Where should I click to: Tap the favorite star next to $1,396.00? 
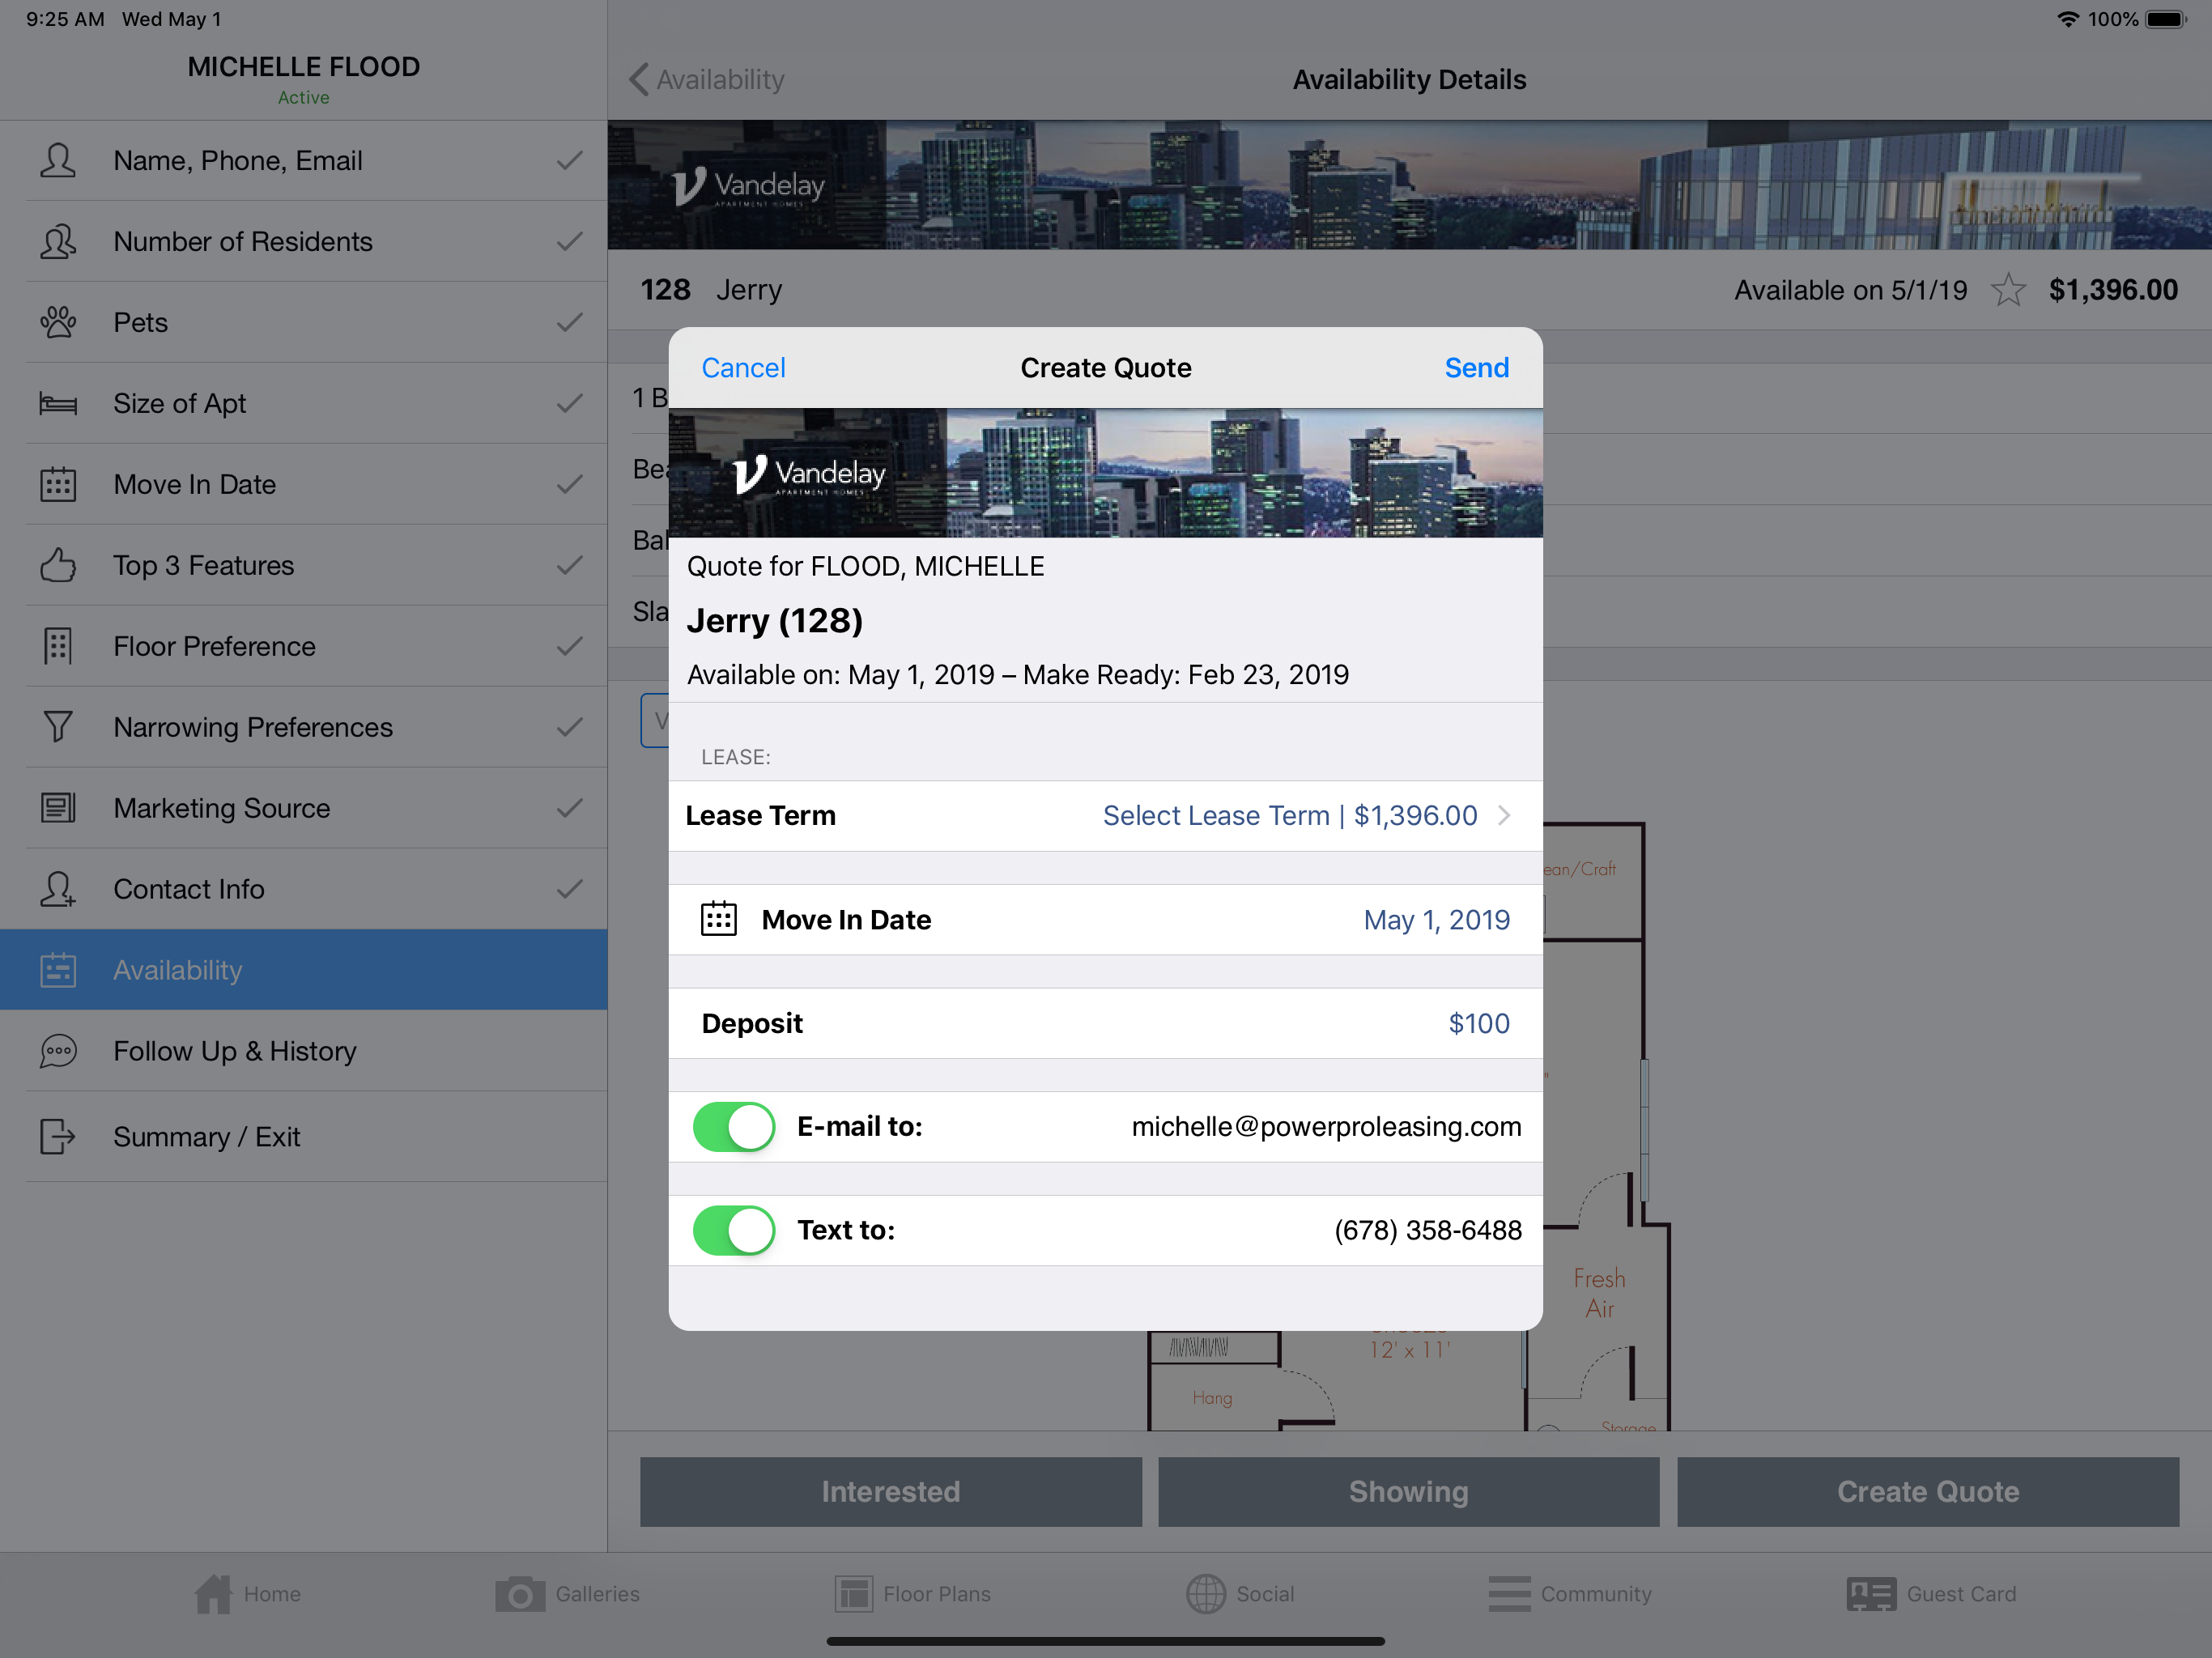[2008, 290]
